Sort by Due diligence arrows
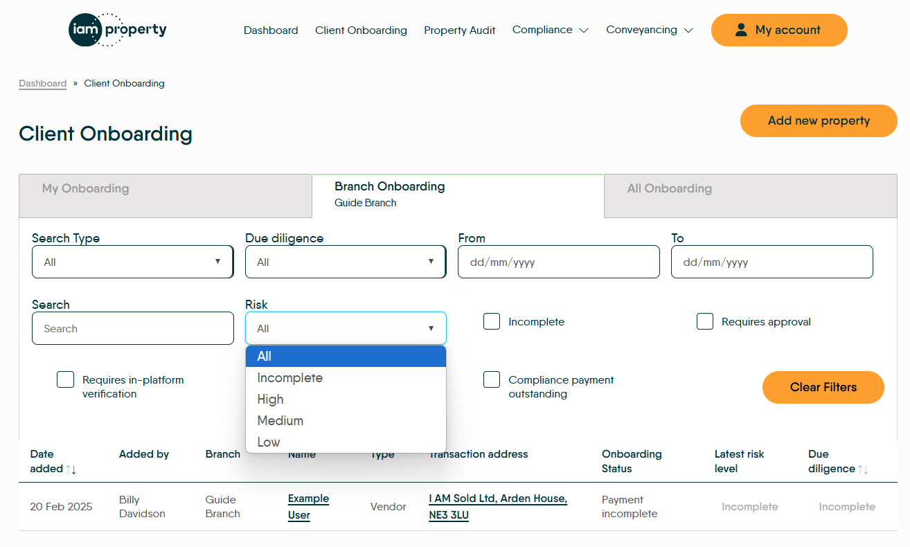 [x=863, y=469]
